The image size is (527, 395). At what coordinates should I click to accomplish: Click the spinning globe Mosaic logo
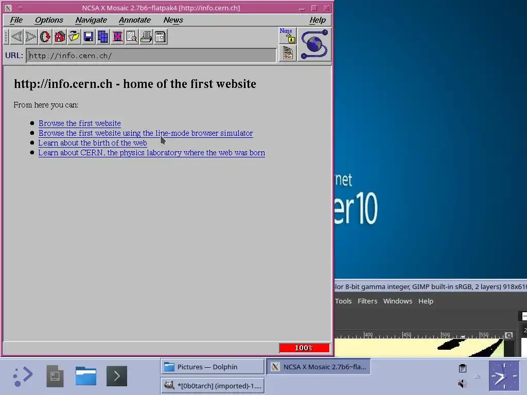click(x=314, y=44)
